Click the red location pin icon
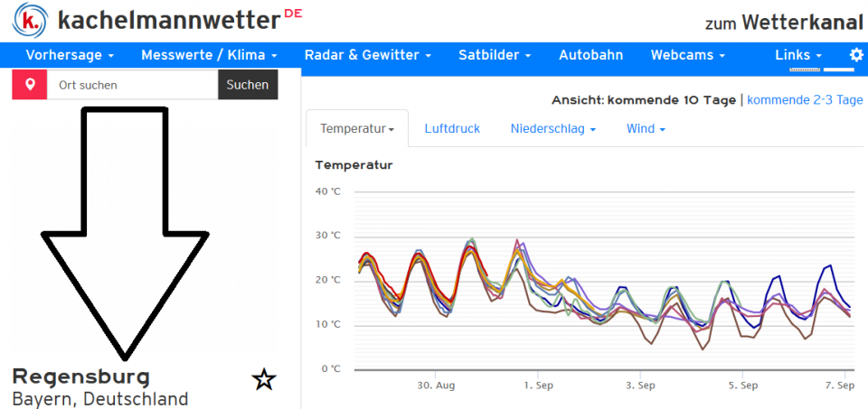This screenshot has width=868, height=409. click(30, 85)
